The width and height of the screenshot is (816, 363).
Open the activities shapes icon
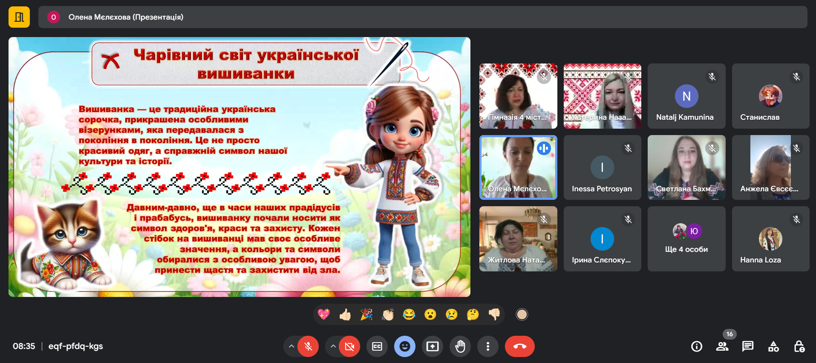773,346
